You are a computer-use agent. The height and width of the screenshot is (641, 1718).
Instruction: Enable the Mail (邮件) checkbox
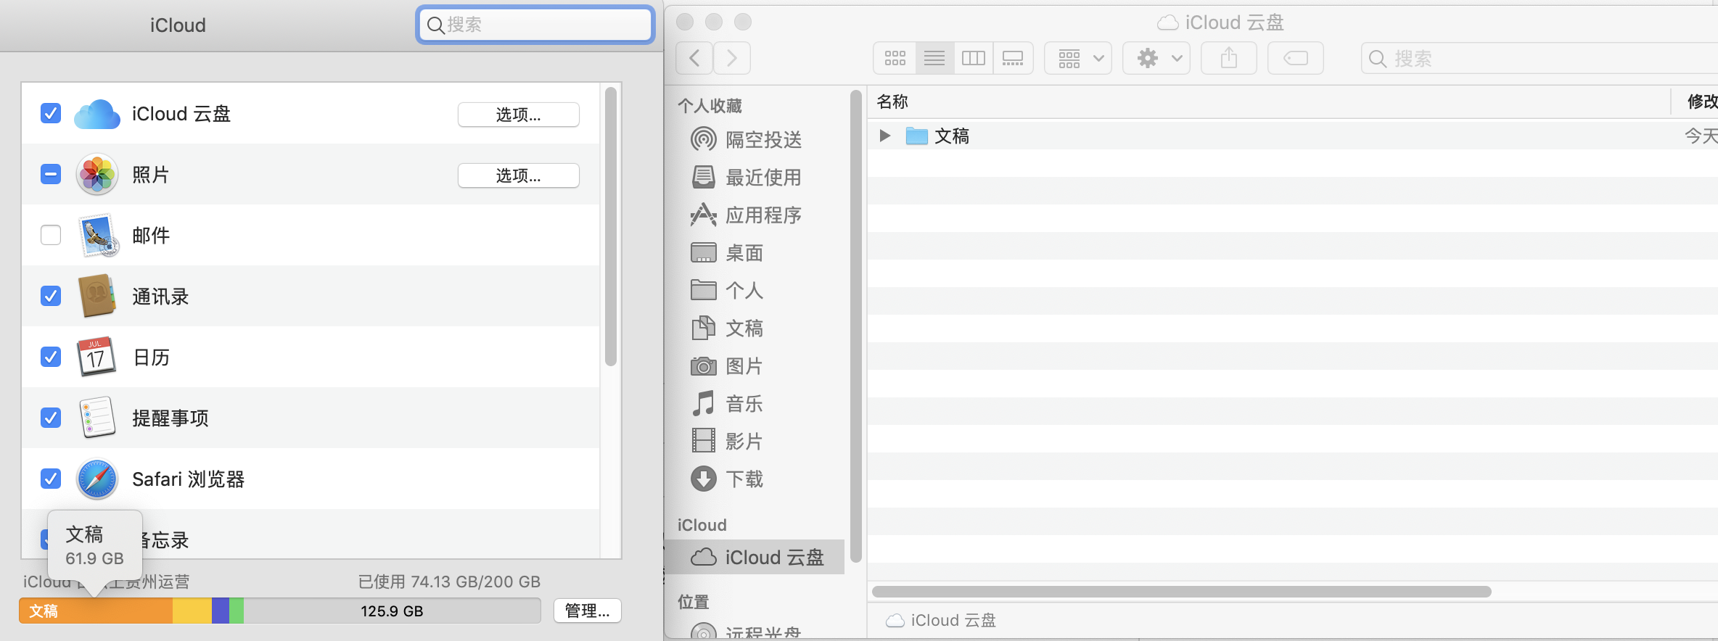click(x=51, y=235)
